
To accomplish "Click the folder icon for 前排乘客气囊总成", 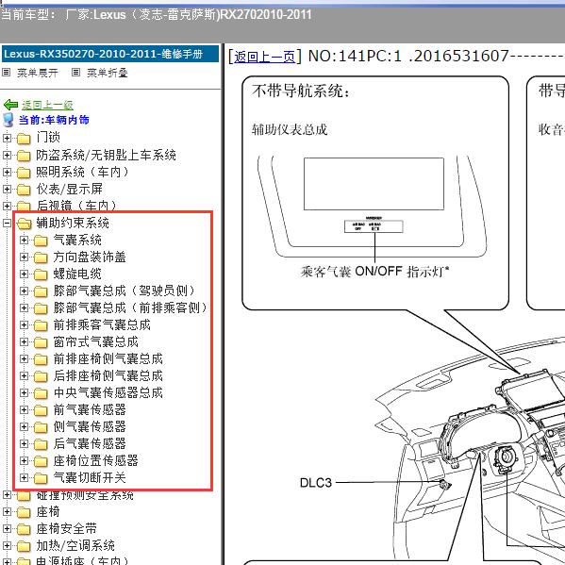I will click(41, 325).
